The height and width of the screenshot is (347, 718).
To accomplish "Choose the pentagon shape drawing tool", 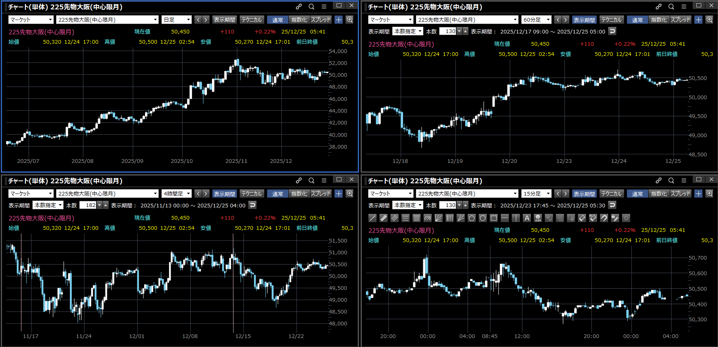I will point(471,218).
